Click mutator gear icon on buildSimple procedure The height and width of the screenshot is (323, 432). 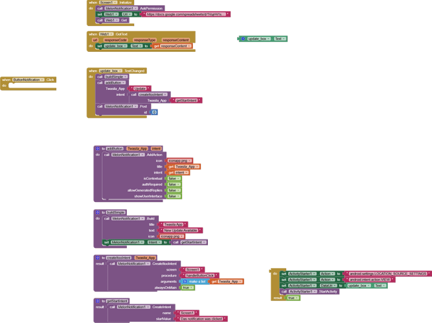[97, 212]
